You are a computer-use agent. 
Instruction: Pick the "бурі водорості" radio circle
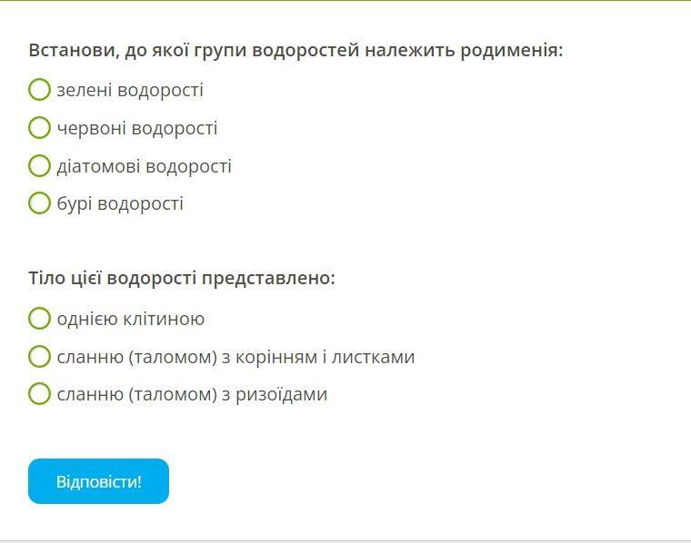pos(39,202)
